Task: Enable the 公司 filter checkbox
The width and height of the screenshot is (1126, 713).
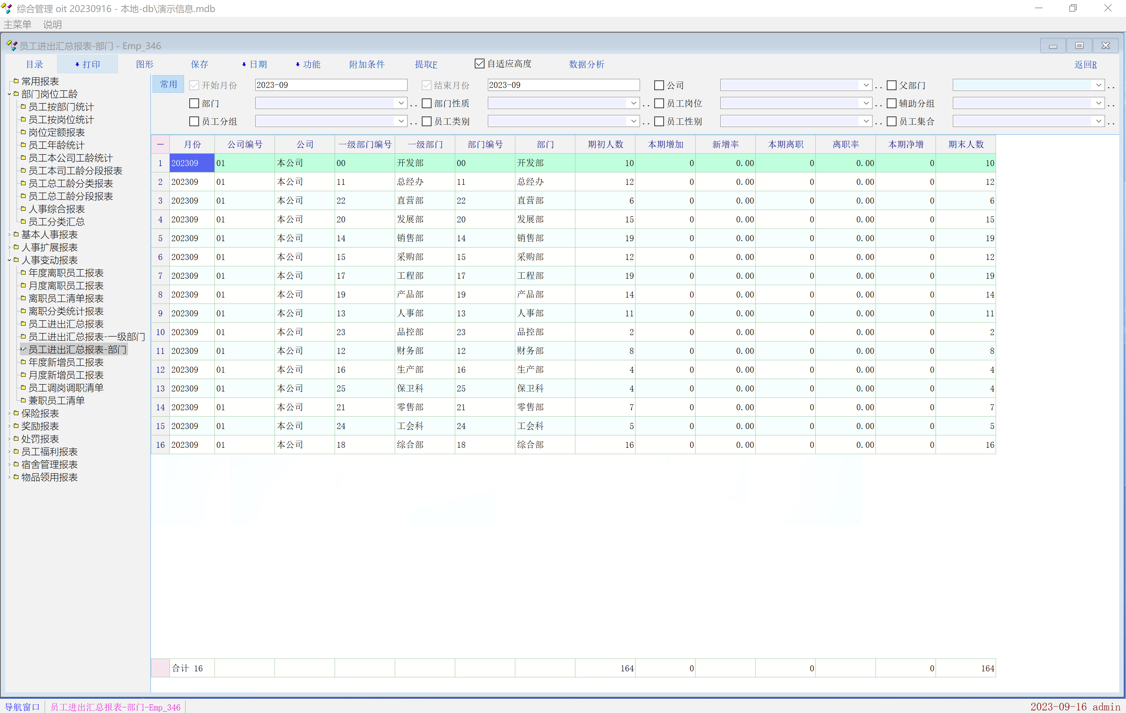Action: pos(659,85)
